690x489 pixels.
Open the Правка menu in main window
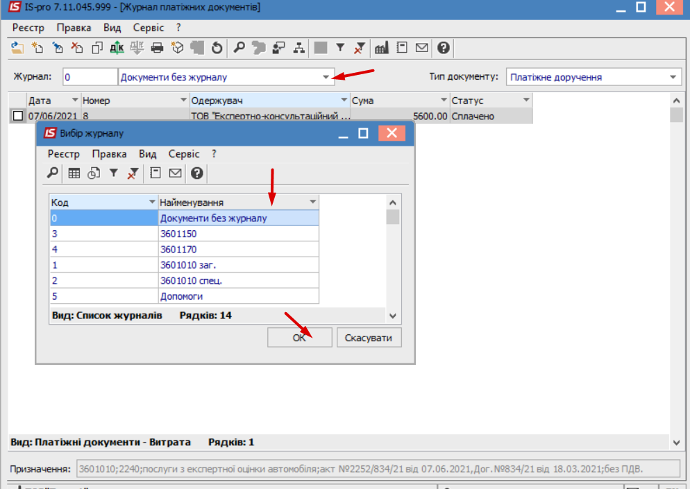point(74,28)
